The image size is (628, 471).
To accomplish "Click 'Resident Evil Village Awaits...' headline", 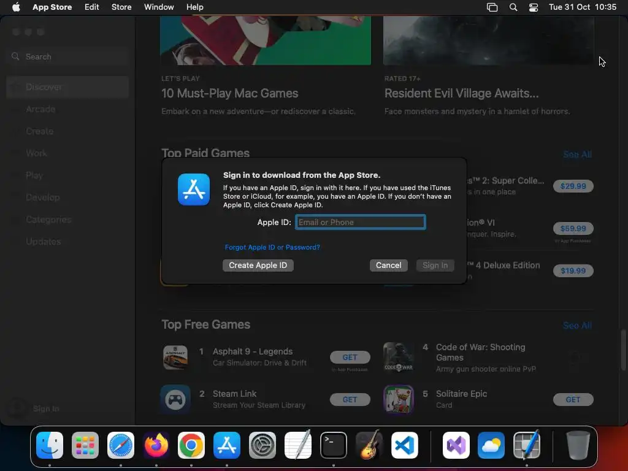I will (x=461, y=93).
